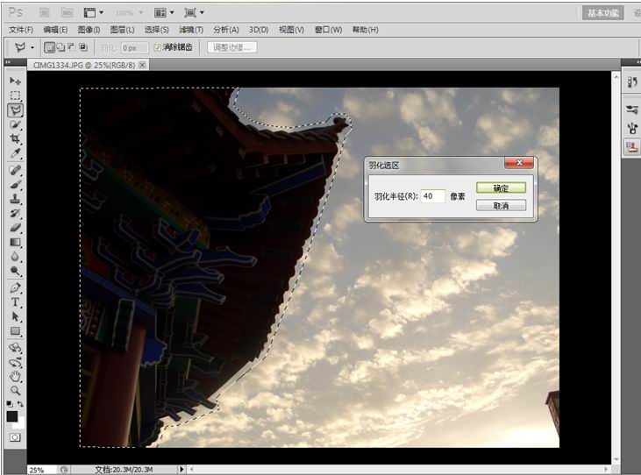The width and height of the screenshot is (641, 475).
Task: Expand the status bar info arrow
Action: [x=182, y=470]
